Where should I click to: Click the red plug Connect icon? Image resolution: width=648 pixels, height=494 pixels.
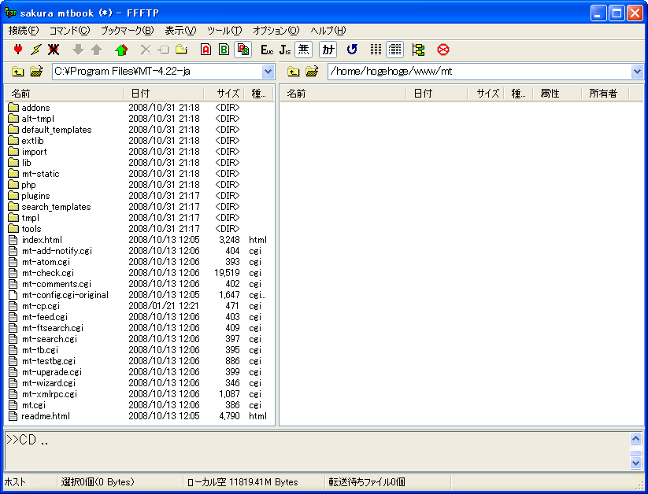(18, 50)
